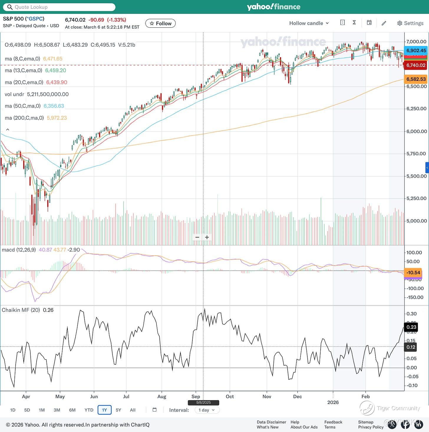This screenshot has height=432, width=429.
Task: Click the OHLC readout starting O:6,498.09
Action: pos(70,45)
